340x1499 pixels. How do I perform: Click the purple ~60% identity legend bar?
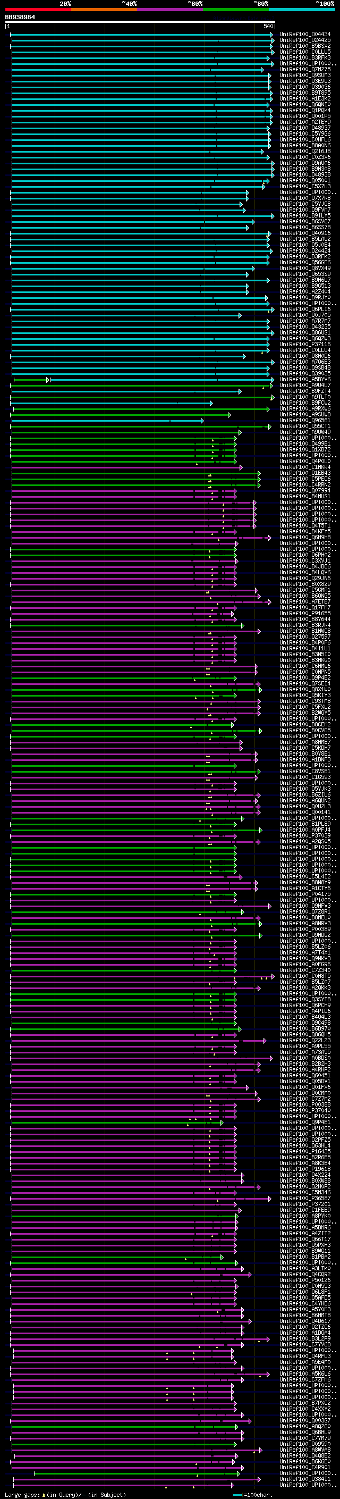tap(171, 10)
